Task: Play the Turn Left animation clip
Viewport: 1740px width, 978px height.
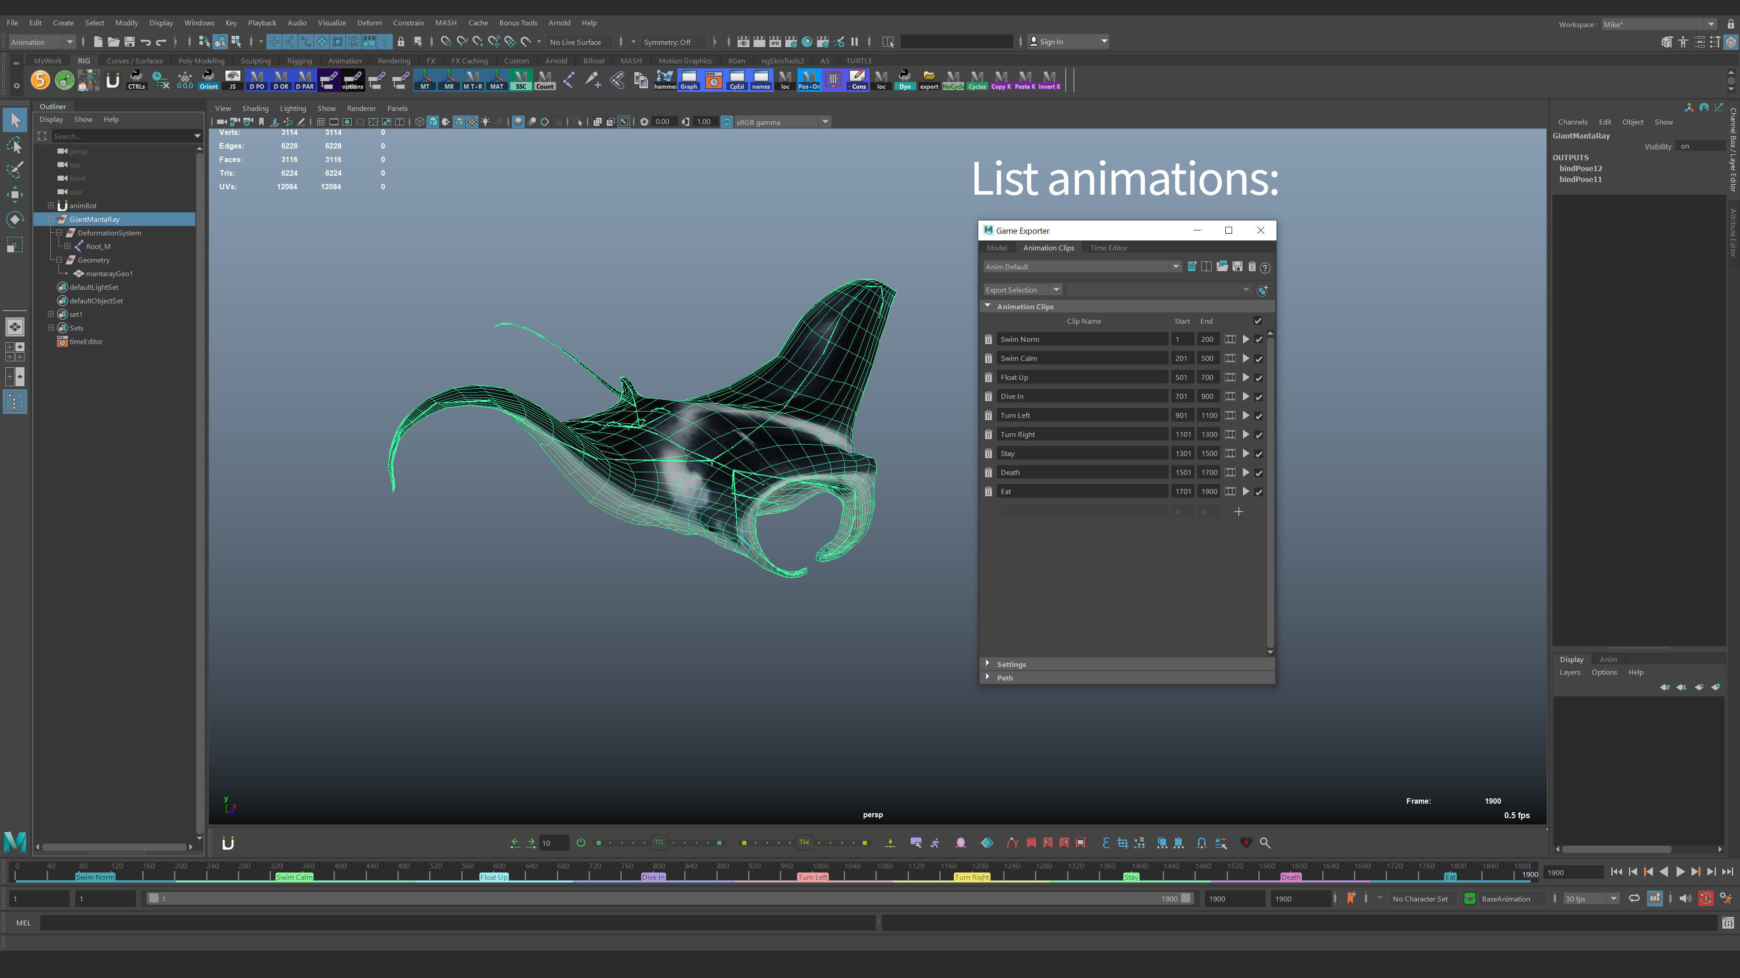Action: 1246,415
